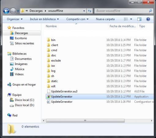Image resolution: width=156 pixels, height=138 pixels.
Task: Expand the address bar history dropdown
Action: click(84, 11)
